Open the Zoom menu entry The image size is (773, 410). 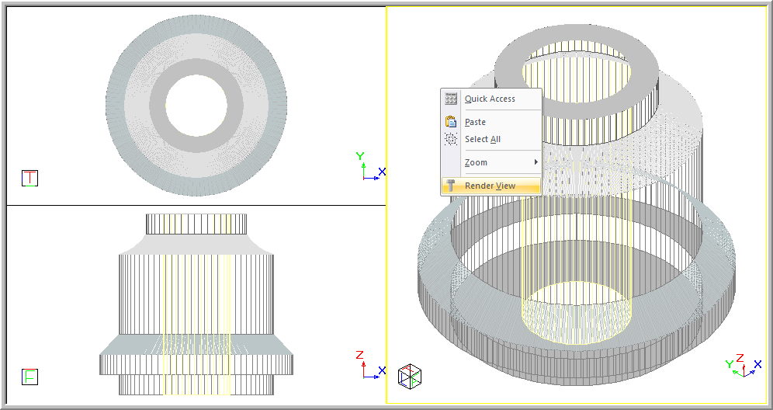[476, 162]
